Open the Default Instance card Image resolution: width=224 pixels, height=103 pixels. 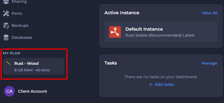click(161, 32)
